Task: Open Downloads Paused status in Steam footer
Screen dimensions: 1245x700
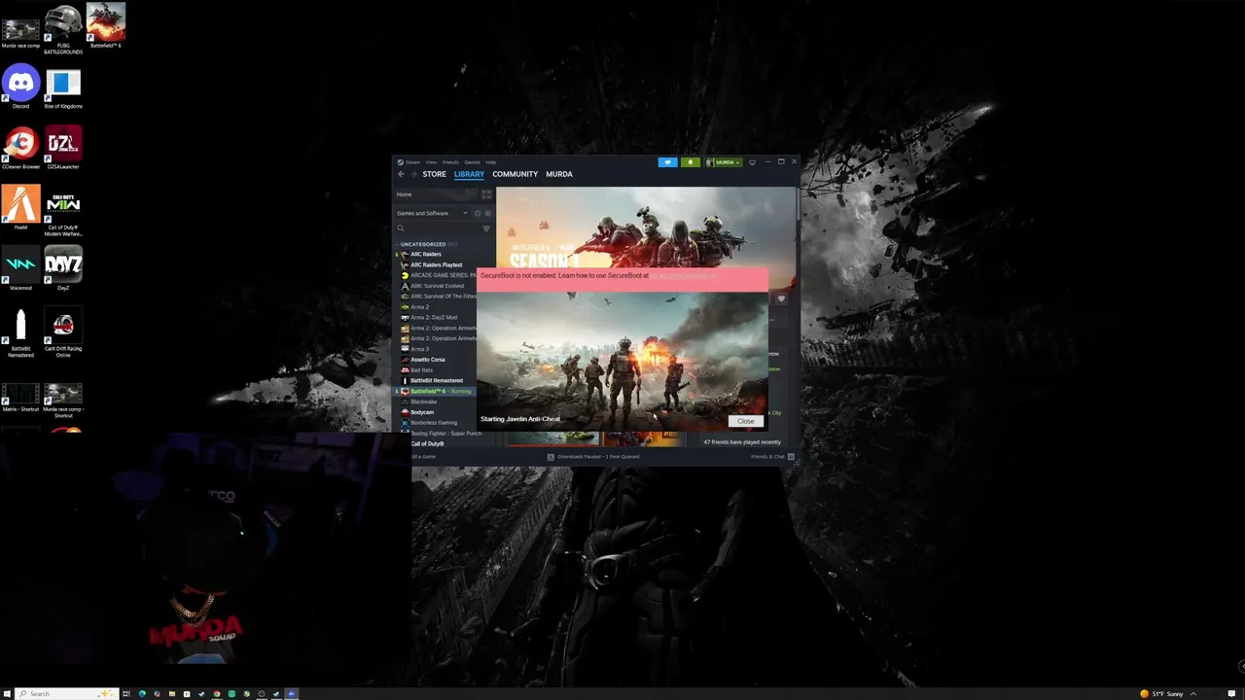Action: pyautogui.click(x=593, y=456)
